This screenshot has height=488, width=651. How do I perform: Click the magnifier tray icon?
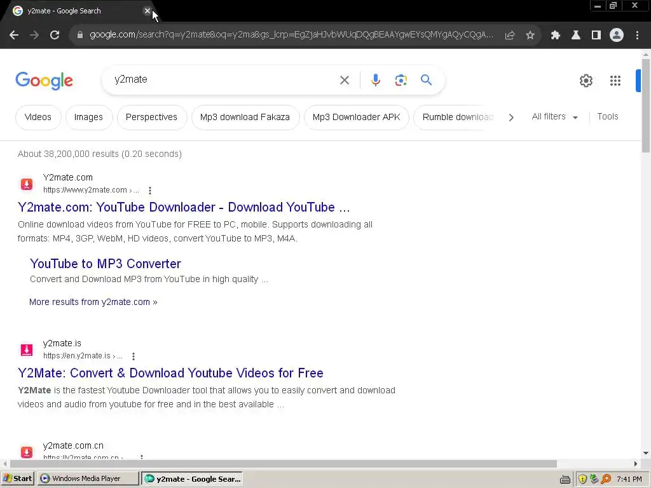pyautogui.click(x=606, y=479)
